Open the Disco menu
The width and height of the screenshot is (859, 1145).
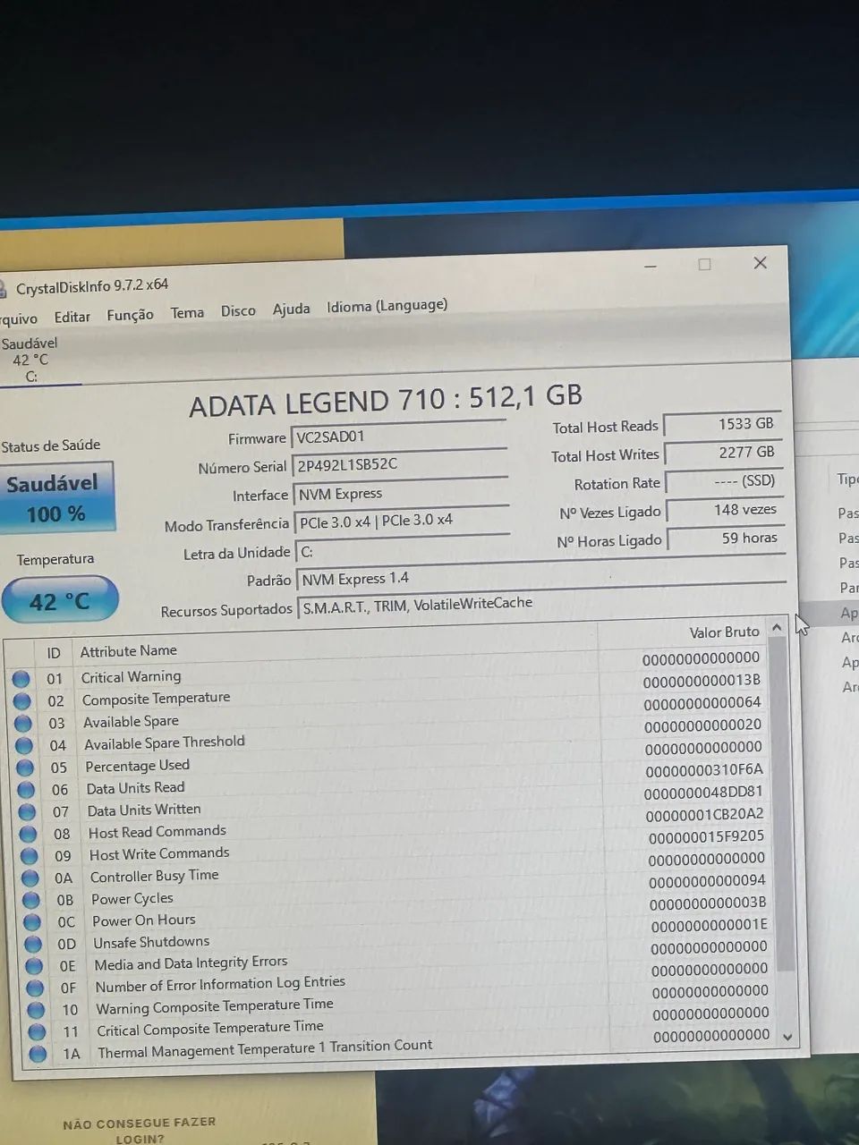[238, 310]
